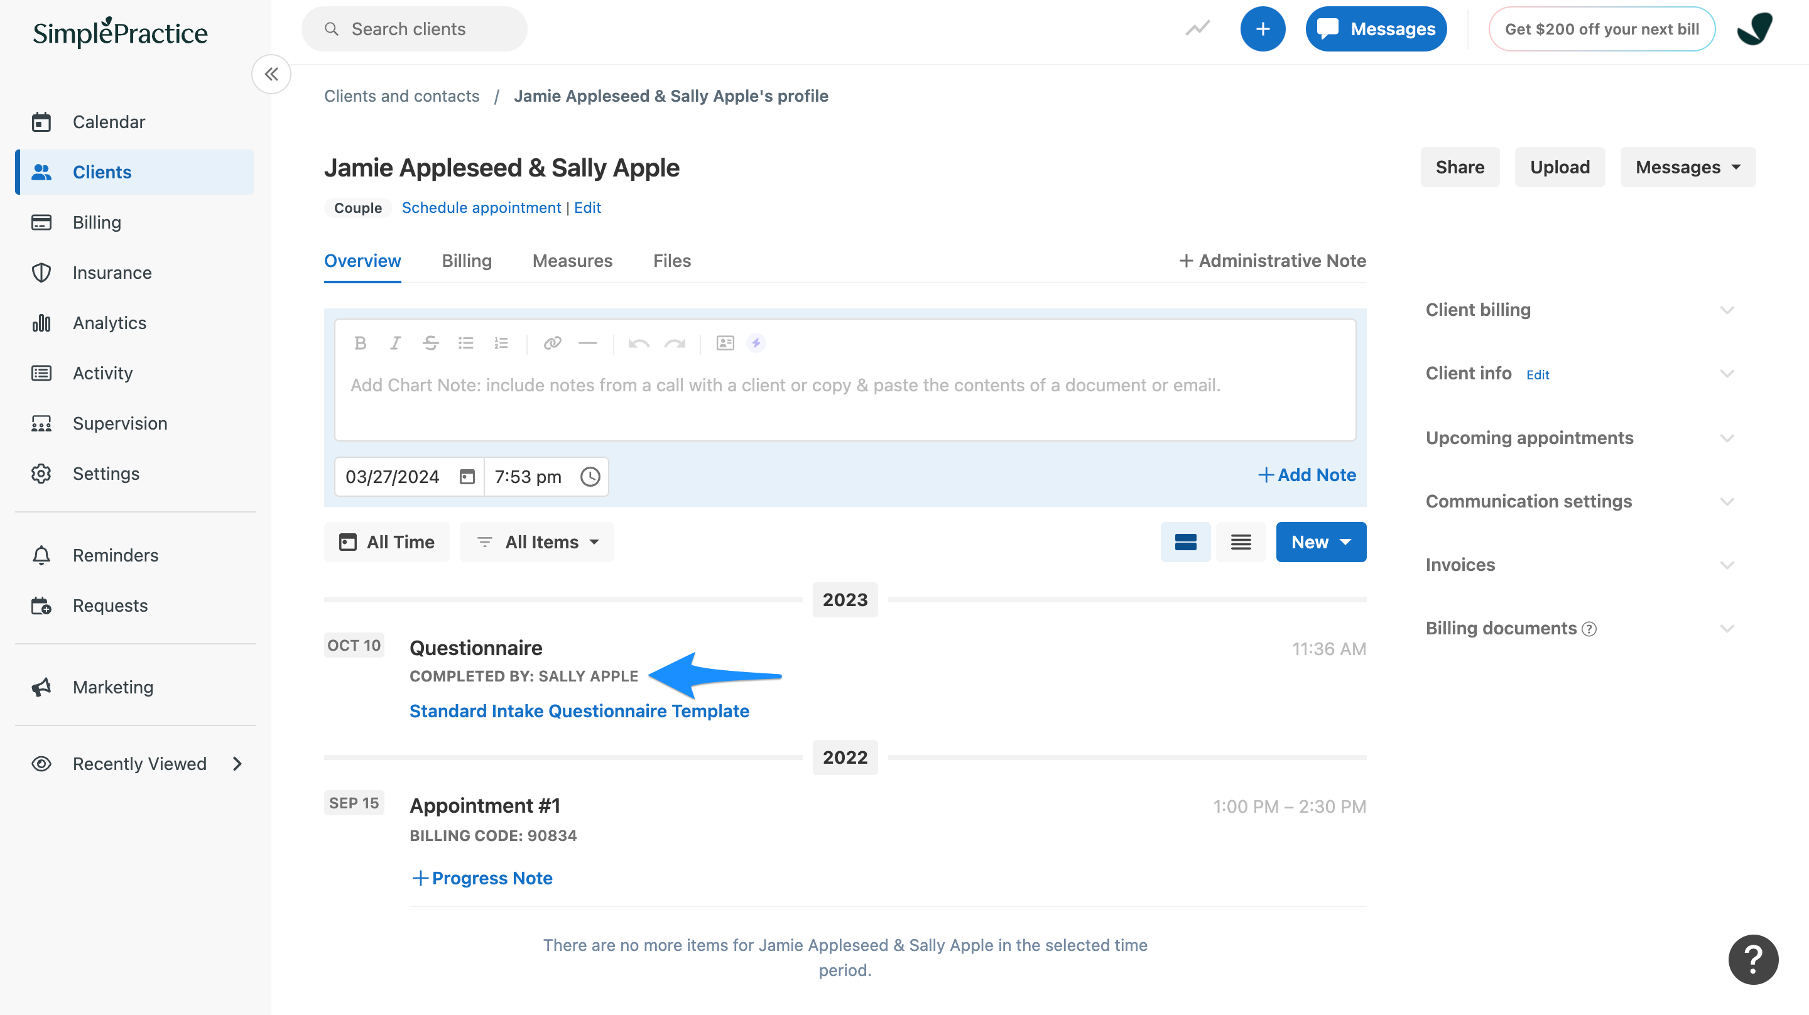Click the blue plus create button
The height and width of the screenshot is (1015, 1809).
pyautogui.click(x=1262, y=29)
